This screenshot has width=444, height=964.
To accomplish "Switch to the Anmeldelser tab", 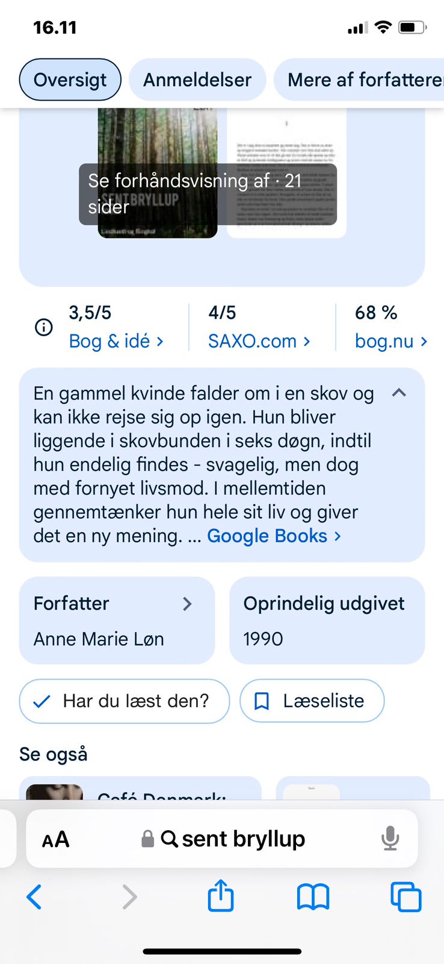I will coord(197,80).
